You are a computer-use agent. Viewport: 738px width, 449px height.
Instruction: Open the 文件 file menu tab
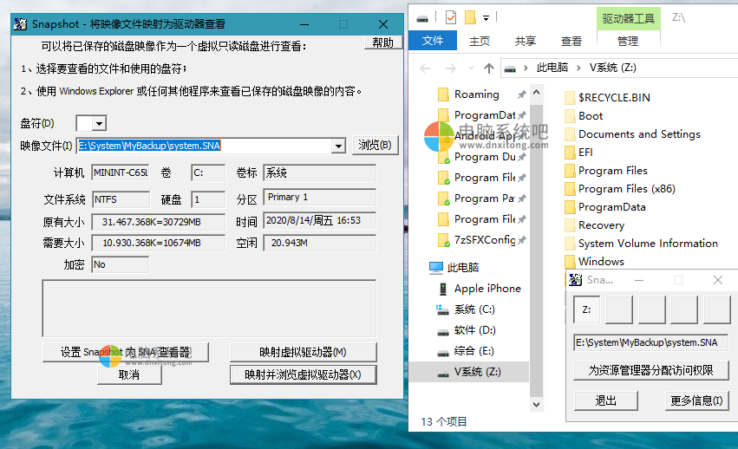pyautogui.click(x=433, y=41)
